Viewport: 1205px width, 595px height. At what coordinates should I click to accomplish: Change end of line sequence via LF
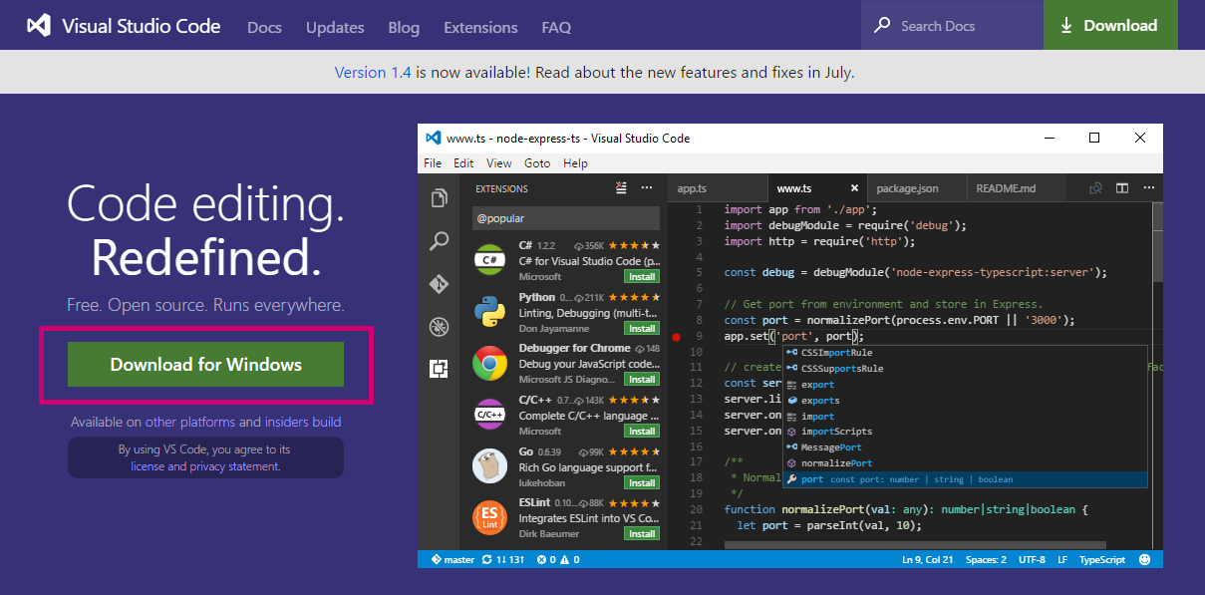(x=1062, y=559)
